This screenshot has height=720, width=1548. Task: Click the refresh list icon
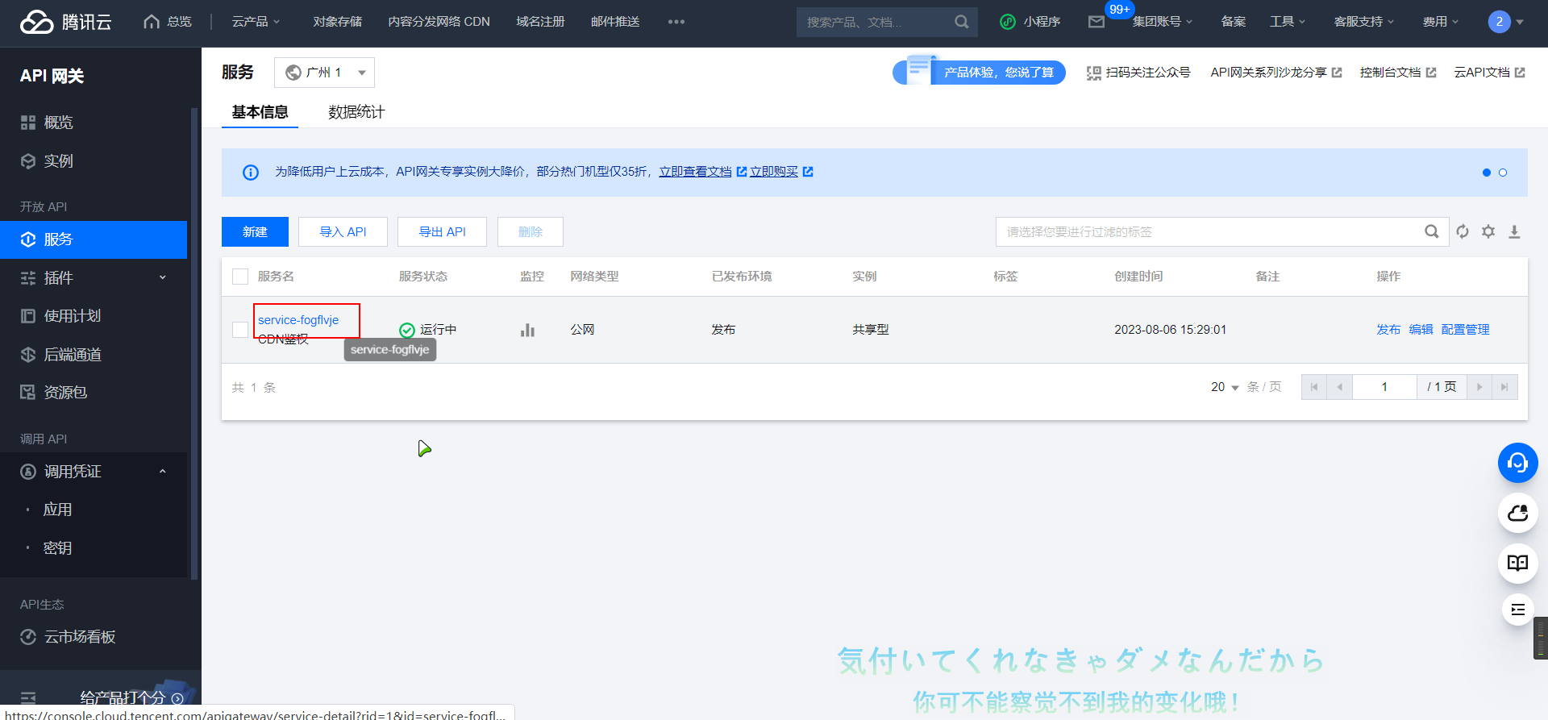(x=1463, y=231)
